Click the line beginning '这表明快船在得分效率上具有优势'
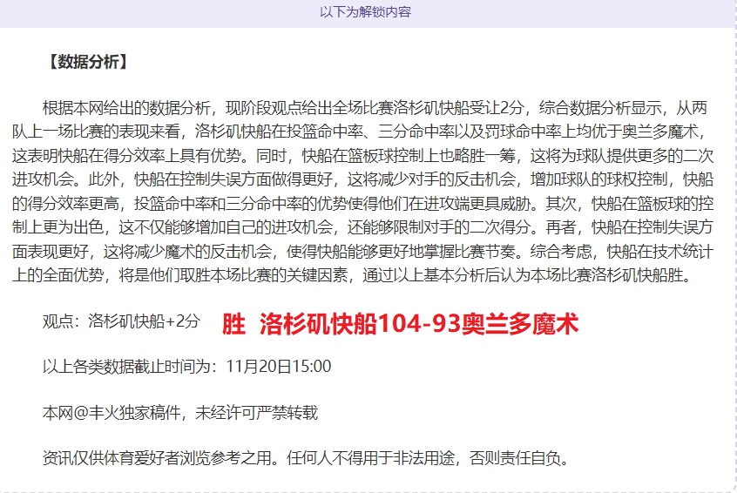This screenshot has width=737, height=493. point(363,156)
